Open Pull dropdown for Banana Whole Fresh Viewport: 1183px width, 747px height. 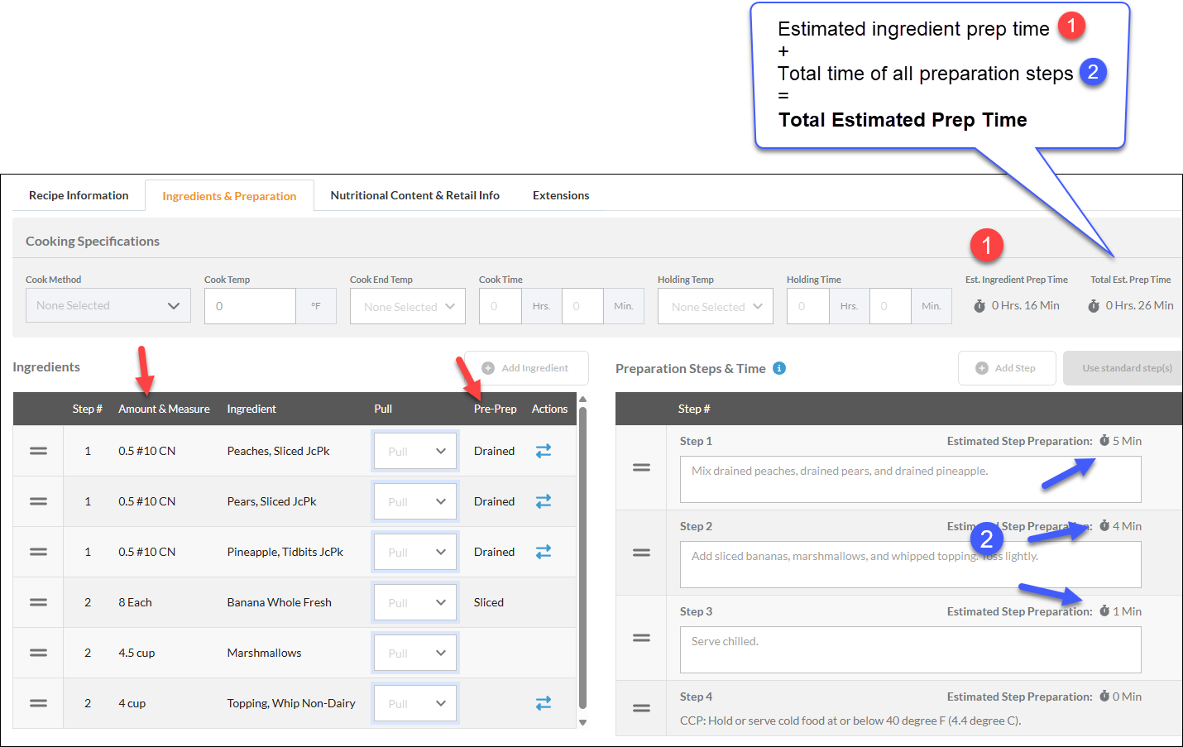tap(415, 602)
